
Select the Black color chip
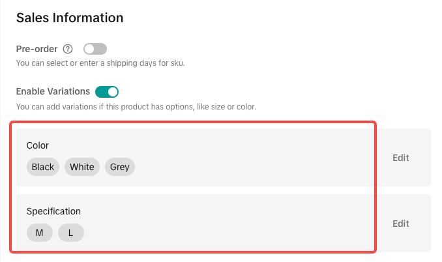point(43,167)
